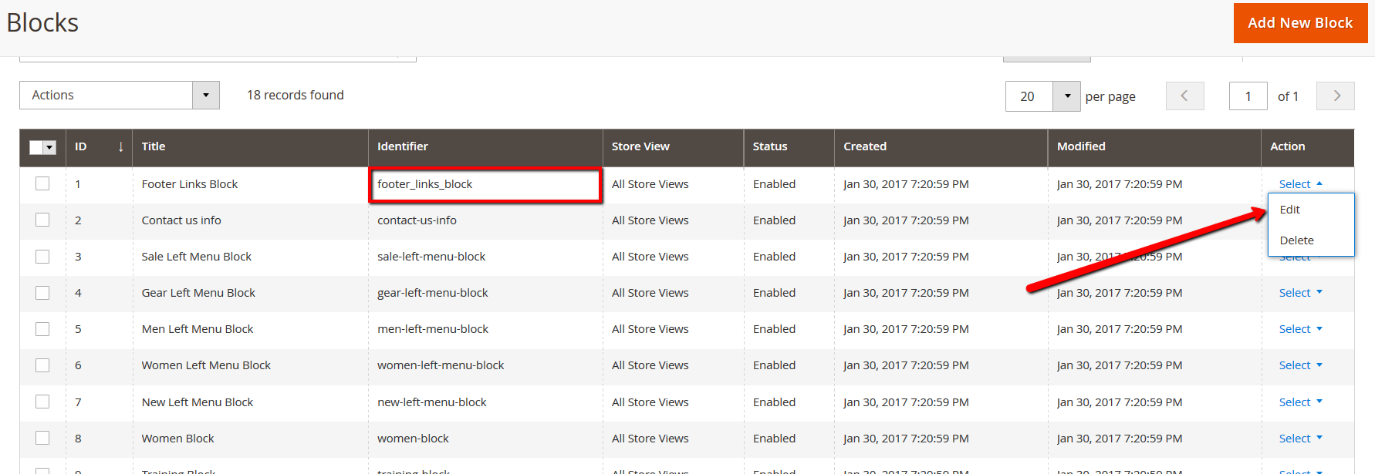Image resolution: width=1375 pixels, height=474 pixels.
Task: Sort by the Status column header
Action: 789,146
